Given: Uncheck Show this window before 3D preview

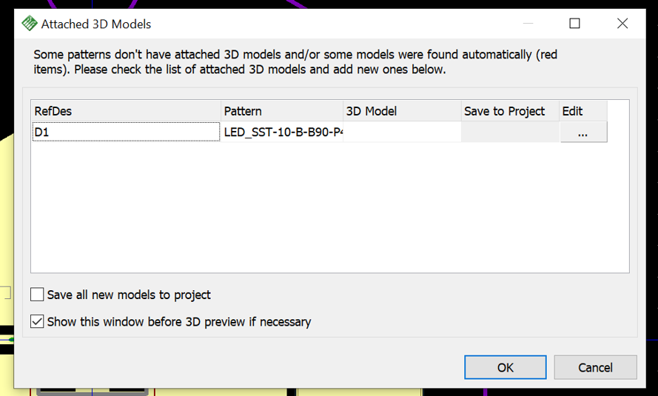Looking at the screenshot, I should 37,322.
